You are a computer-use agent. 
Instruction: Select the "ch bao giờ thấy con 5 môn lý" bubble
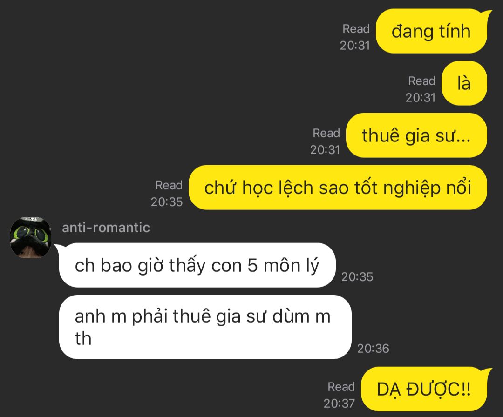[x=197, y=265]
